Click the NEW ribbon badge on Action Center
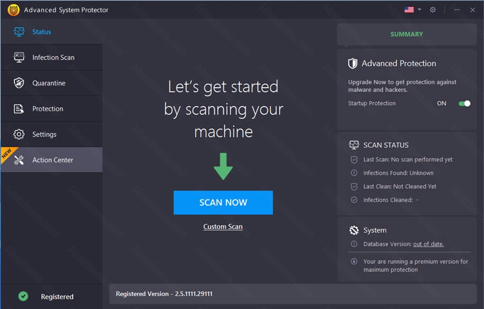The height and width of the screenshot is (309, 484). tap(7, 153)
